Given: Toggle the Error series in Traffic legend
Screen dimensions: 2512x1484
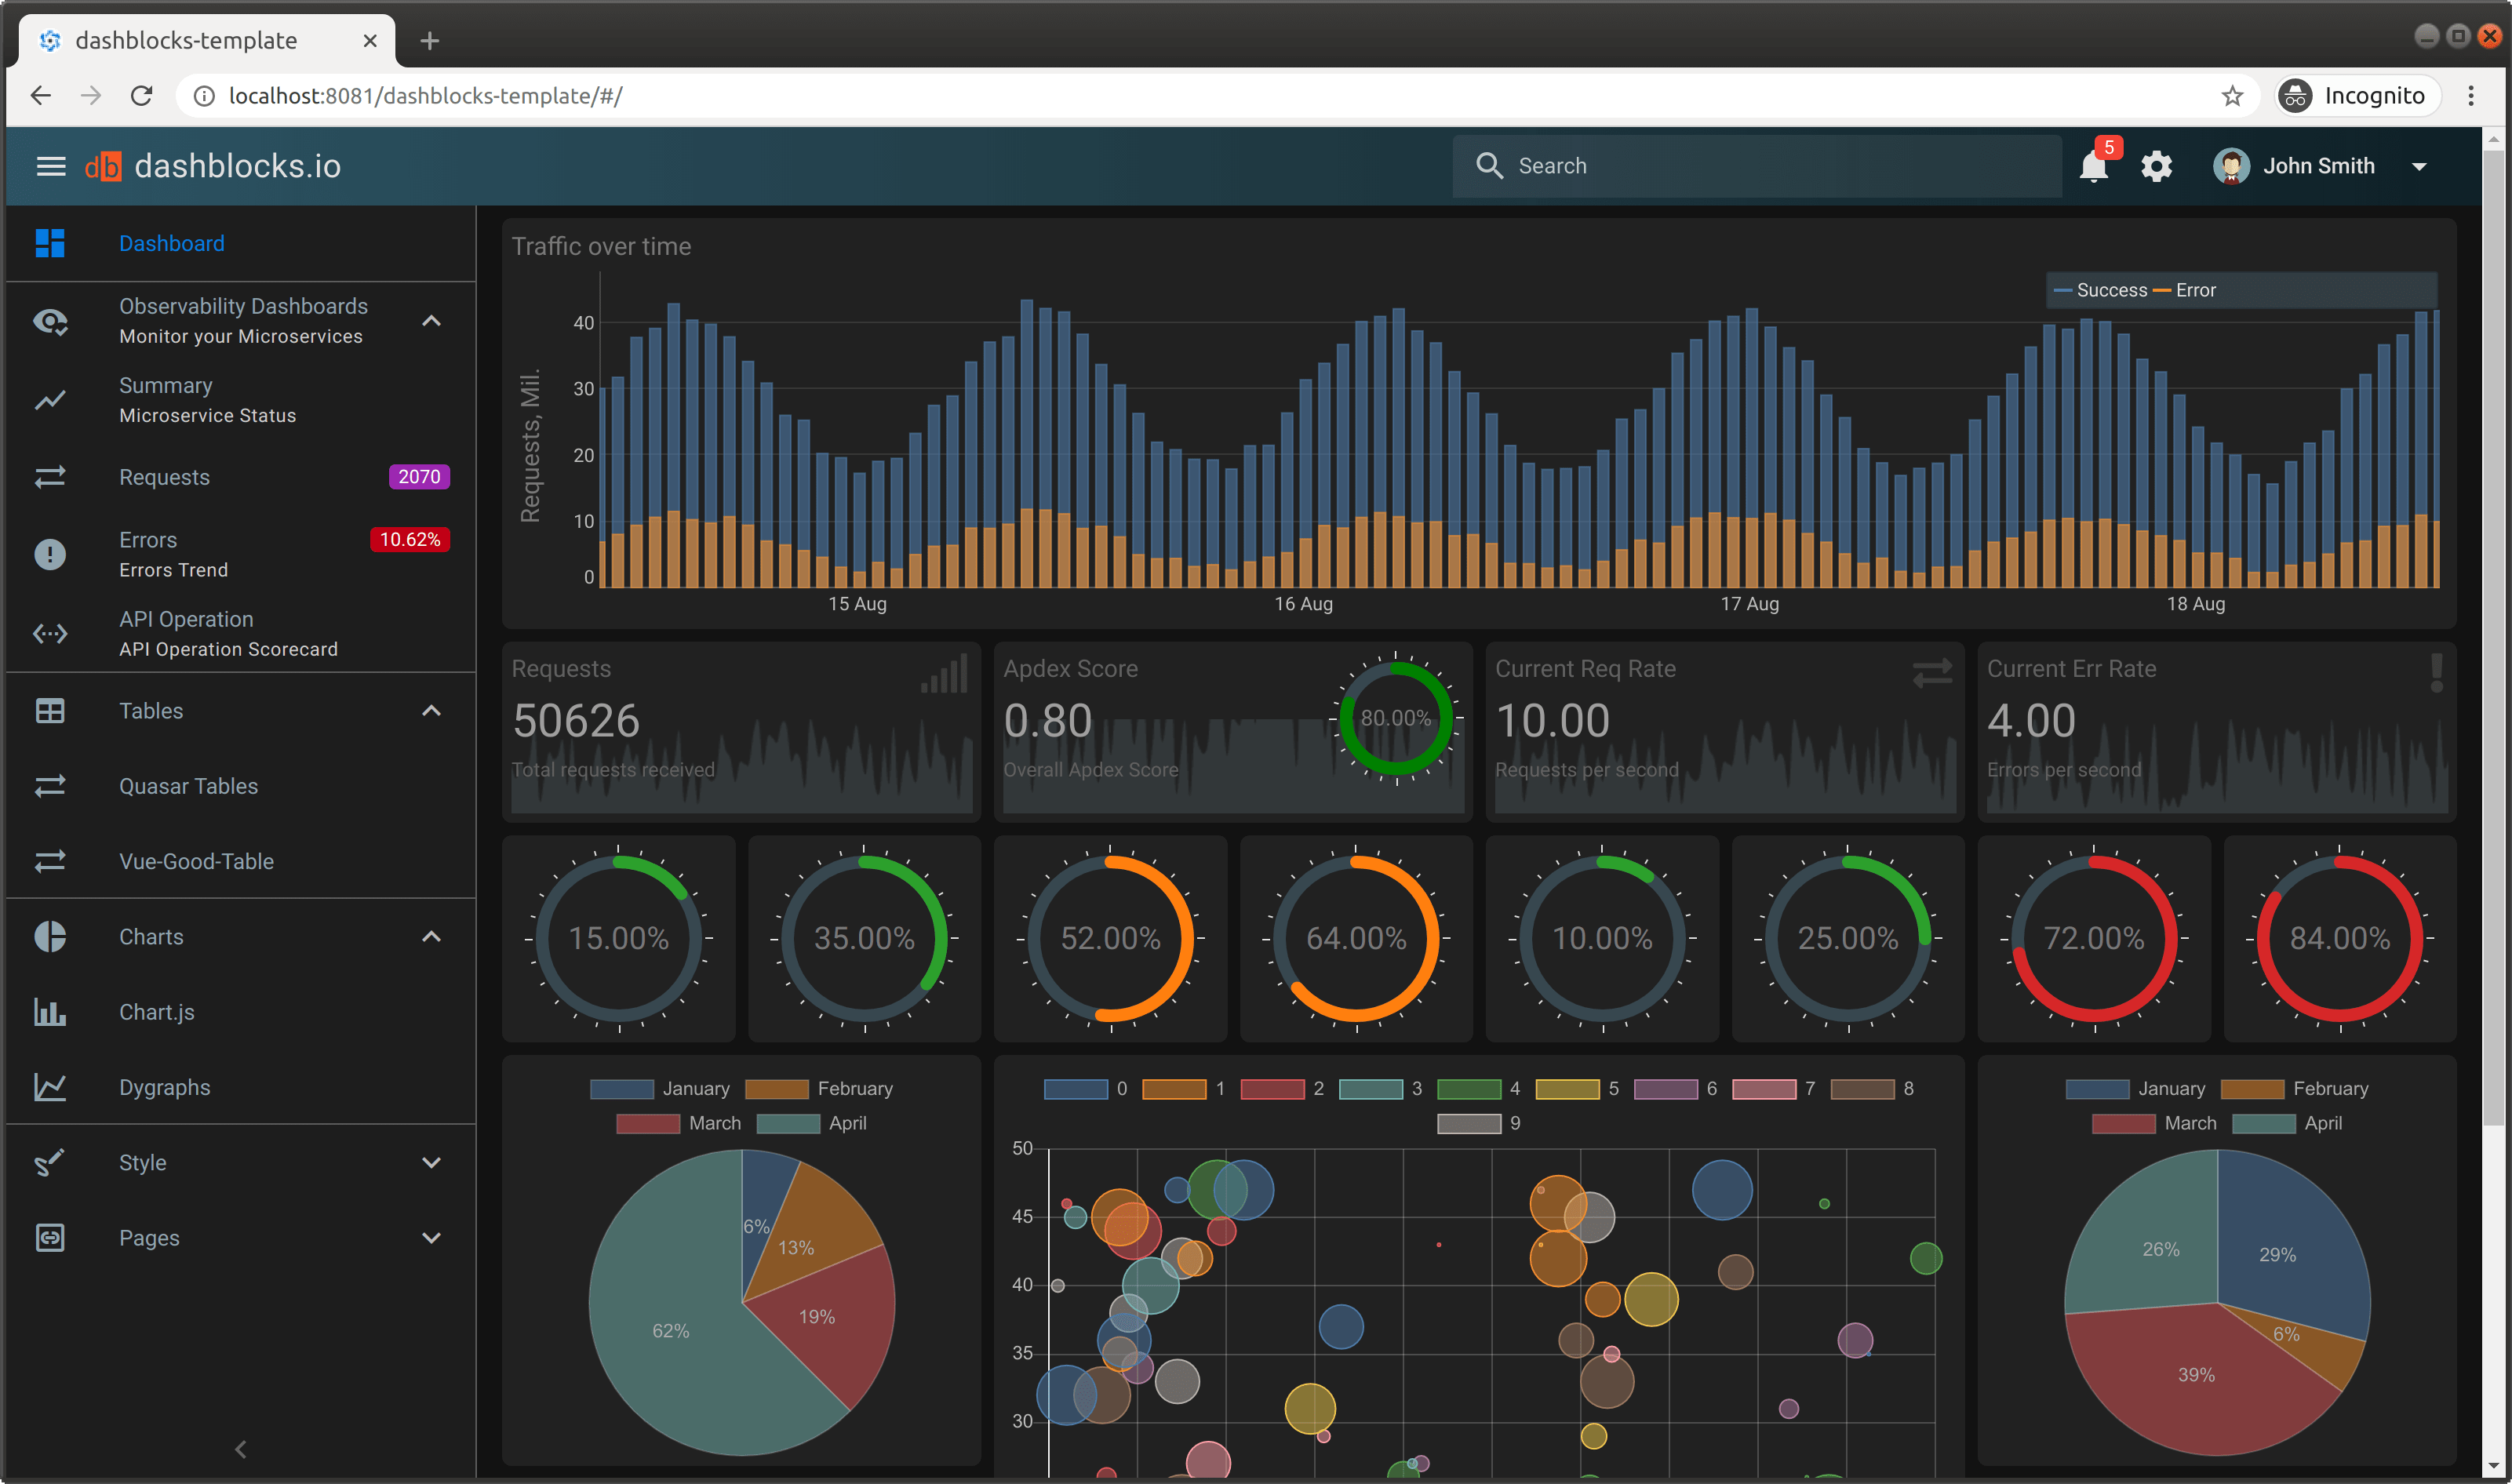Looking at the screenshot, I should (2190, 290).
